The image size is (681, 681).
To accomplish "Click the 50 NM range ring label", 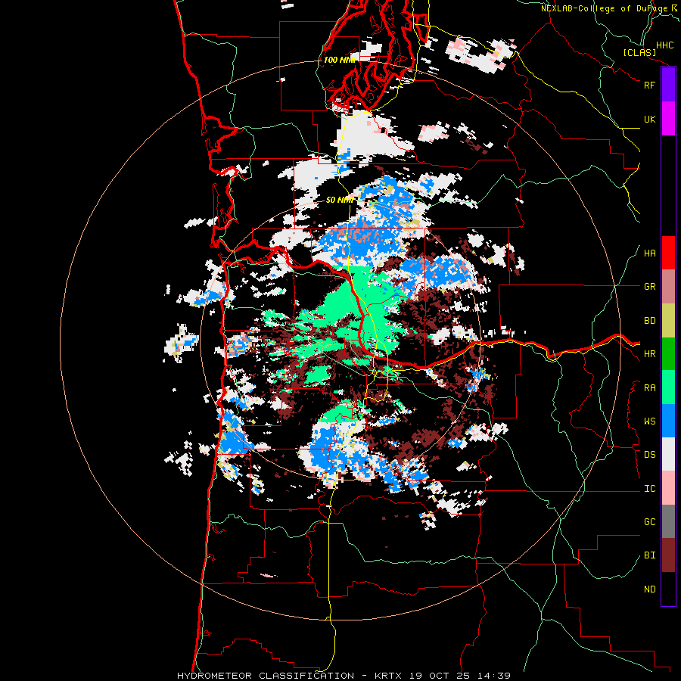I will (340, 200).
